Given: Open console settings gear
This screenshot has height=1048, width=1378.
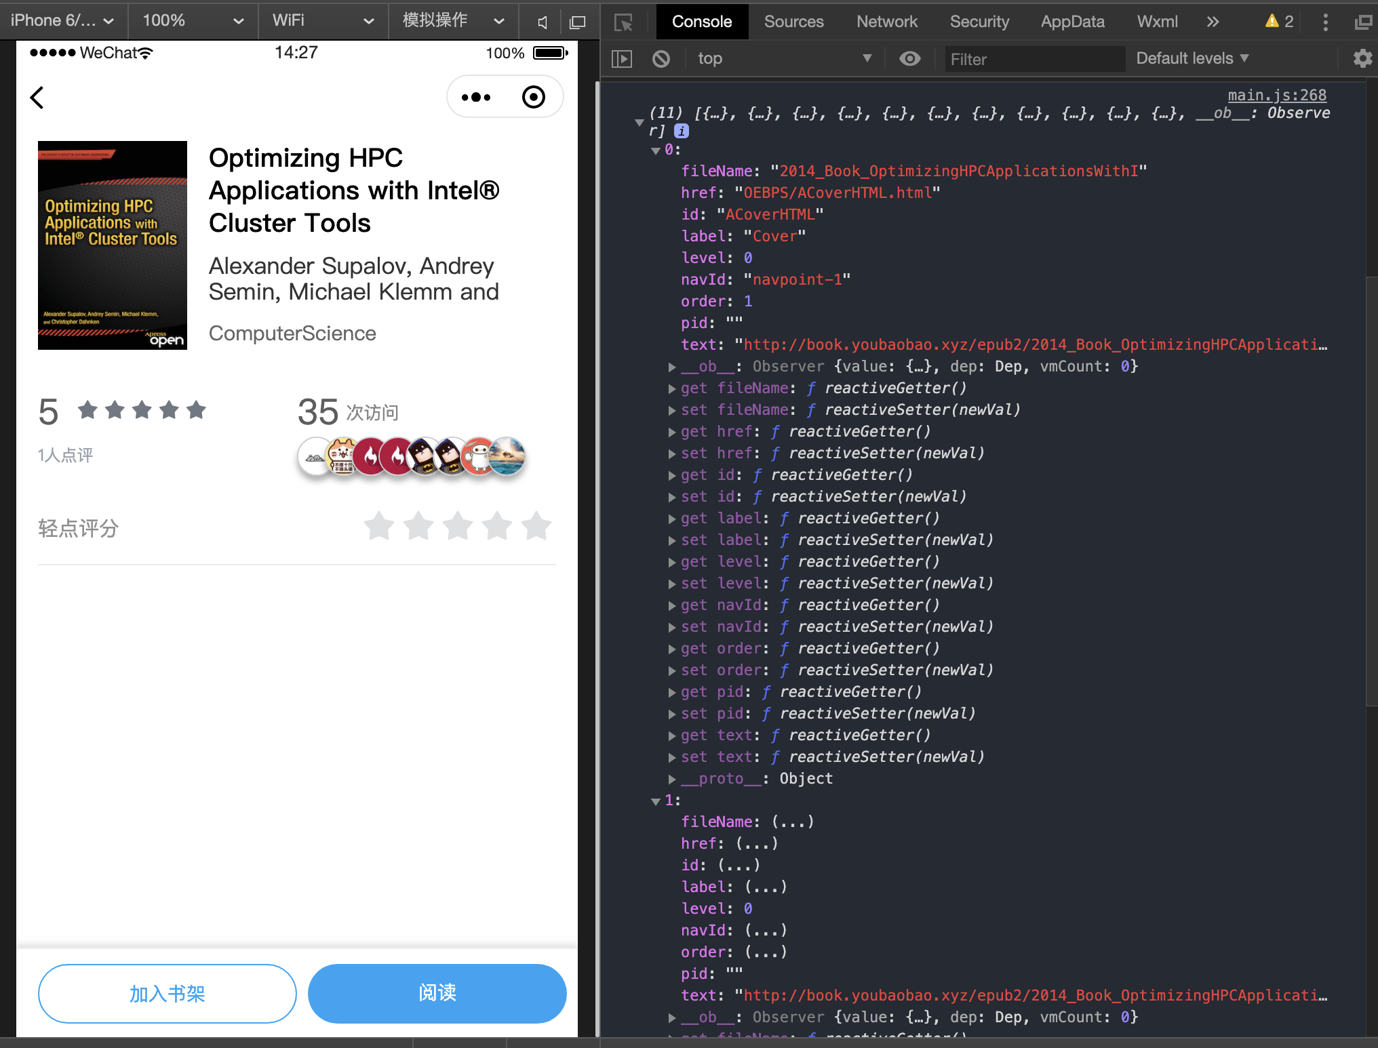Looking at the screenshot, I should [1362, 59].
